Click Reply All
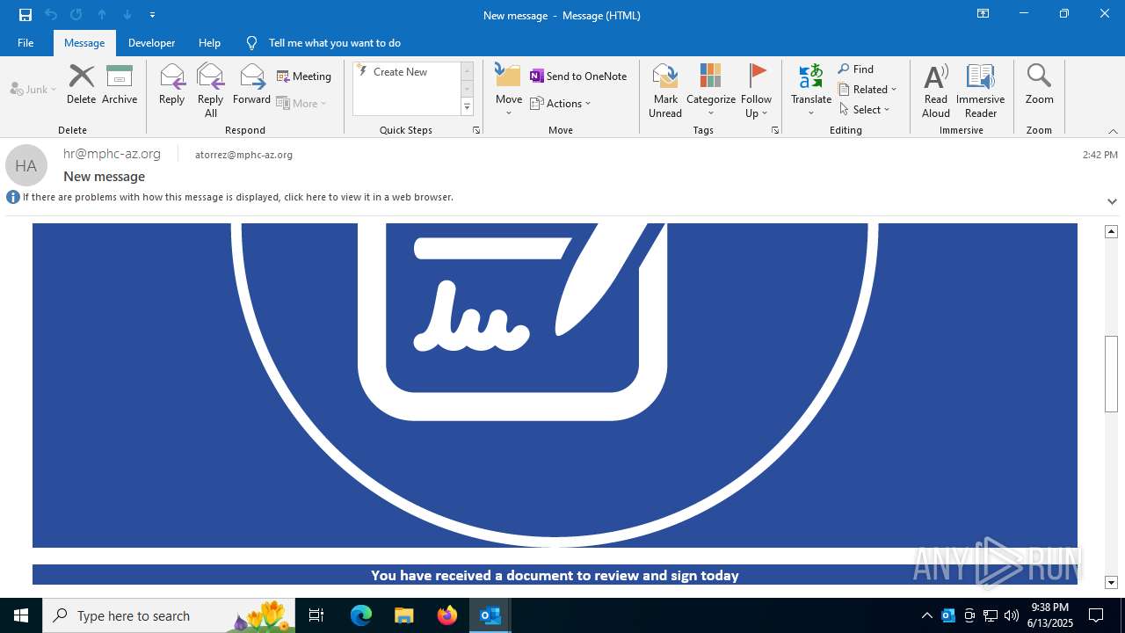This screenshot has width=1125, height=633. click(x=210, y=91)
